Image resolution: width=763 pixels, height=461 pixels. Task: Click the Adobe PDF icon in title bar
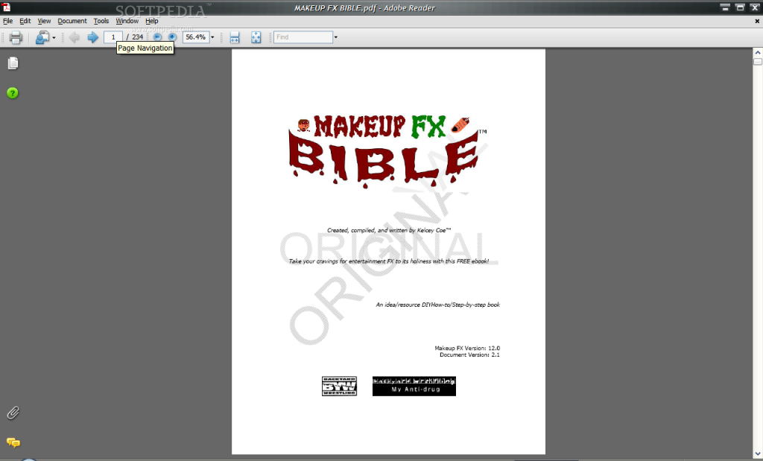[x=6, y=7]
